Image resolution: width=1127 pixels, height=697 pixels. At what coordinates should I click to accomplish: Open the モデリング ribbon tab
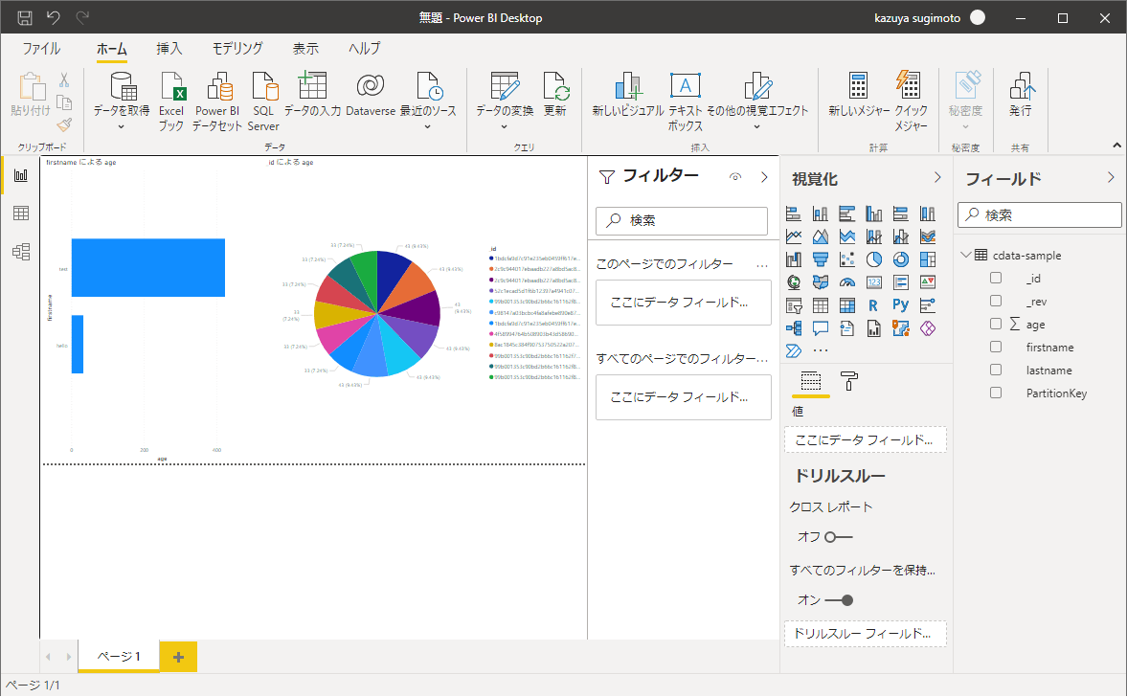(237, 49)
